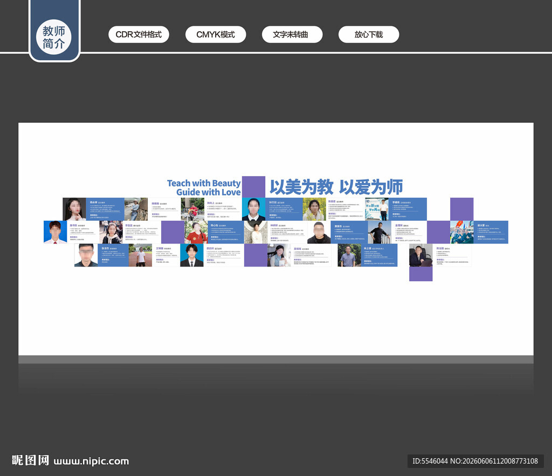552x476 pixels.
Task: Click blue info card beside black hoodie man
Action: [x=349, y=232]
